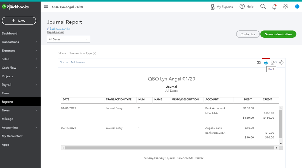Image resolution: width=302 pixels, height=168 pixels.
Task: Click the NUM column header
Action: [x=141, y=100]
